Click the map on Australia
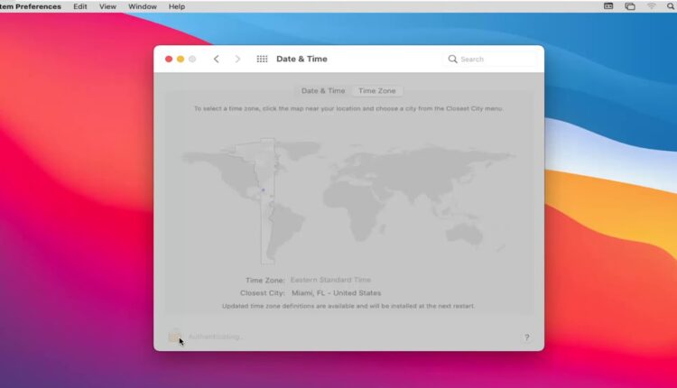This screenshot has height=388, width=677. (x=464, y=235)
